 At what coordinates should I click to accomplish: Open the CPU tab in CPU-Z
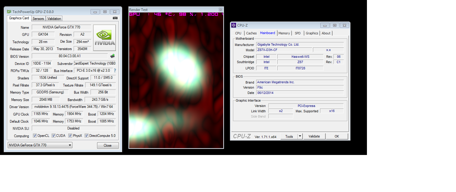pyautogui.click(x=238, y=33)
